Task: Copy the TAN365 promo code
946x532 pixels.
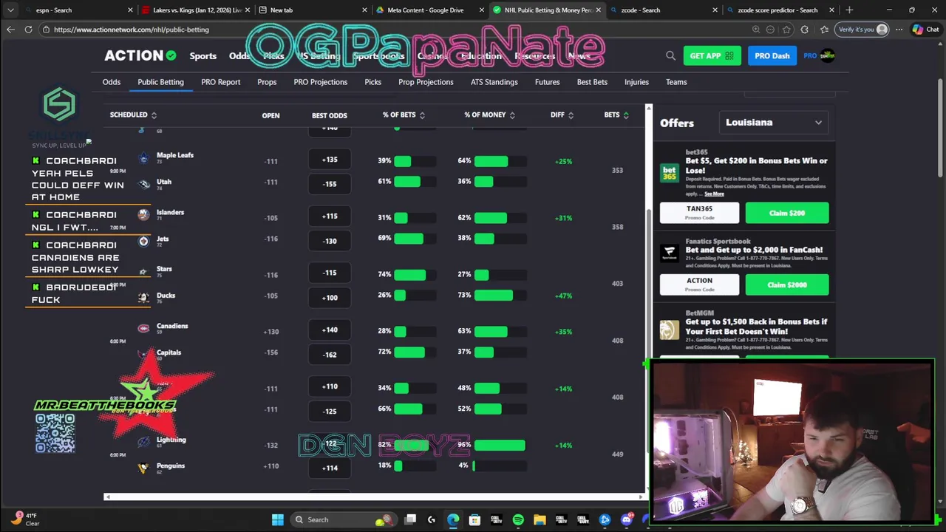Action: coord(699,213)
